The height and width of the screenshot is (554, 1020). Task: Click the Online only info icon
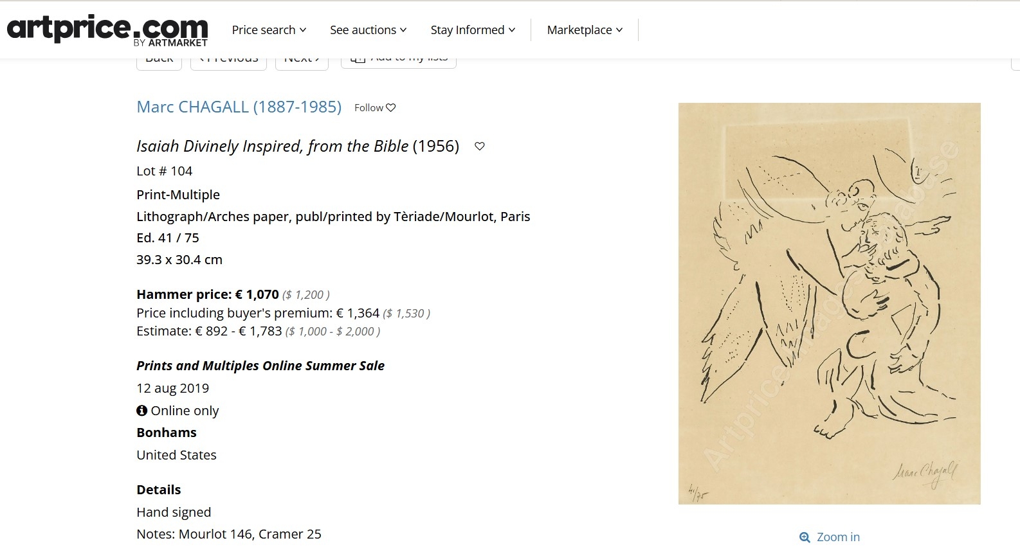(142, 411)
